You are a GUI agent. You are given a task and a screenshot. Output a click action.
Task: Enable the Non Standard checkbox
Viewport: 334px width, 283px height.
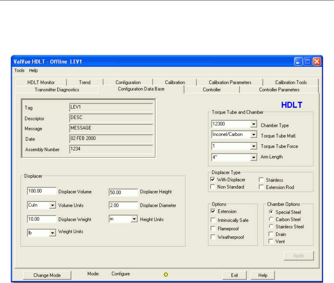(213, 187)
